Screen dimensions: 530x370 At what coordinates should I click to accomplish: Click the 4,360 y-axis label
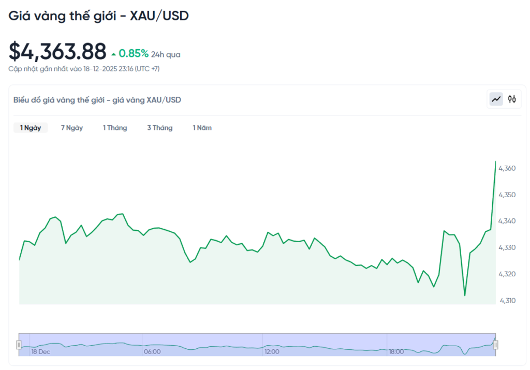coord(507,169)
